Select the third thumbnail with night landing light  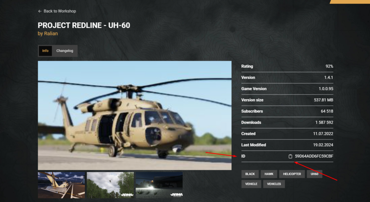point(159,185)
